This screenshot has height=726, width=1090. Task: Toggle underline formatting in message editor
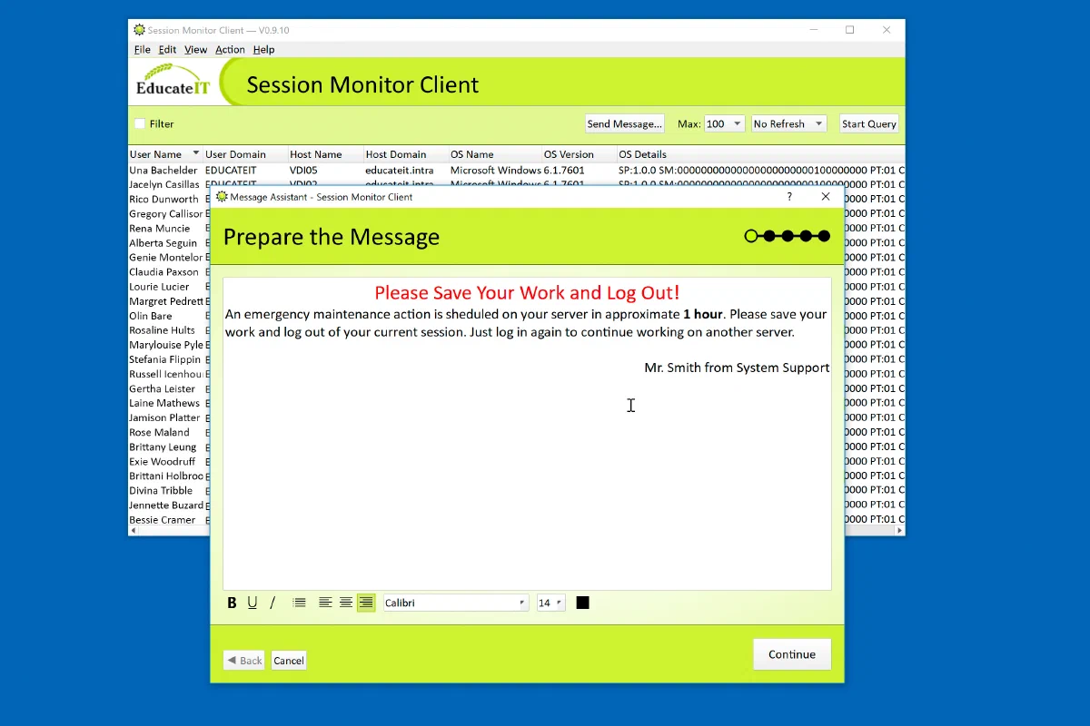[252, 603]
